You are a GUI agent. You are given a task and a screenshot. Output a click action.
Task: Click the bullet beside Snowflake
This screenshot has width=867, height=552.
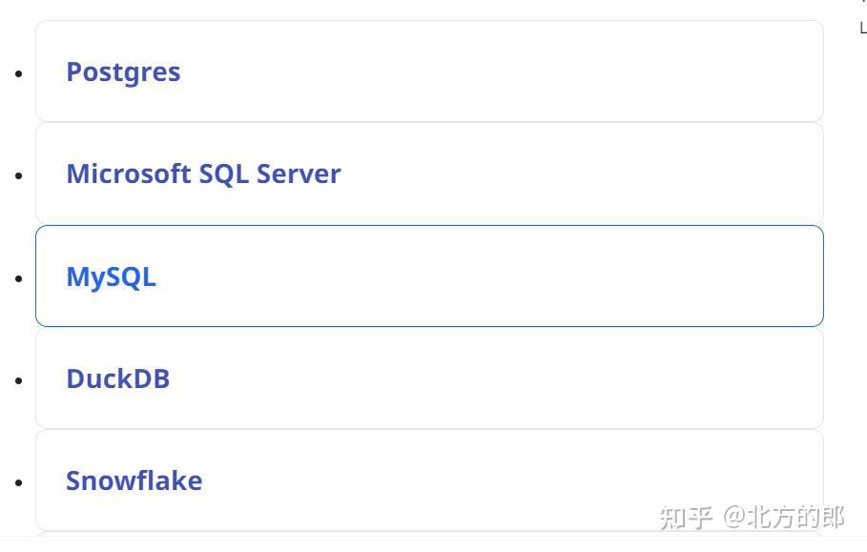pos(19,482)
